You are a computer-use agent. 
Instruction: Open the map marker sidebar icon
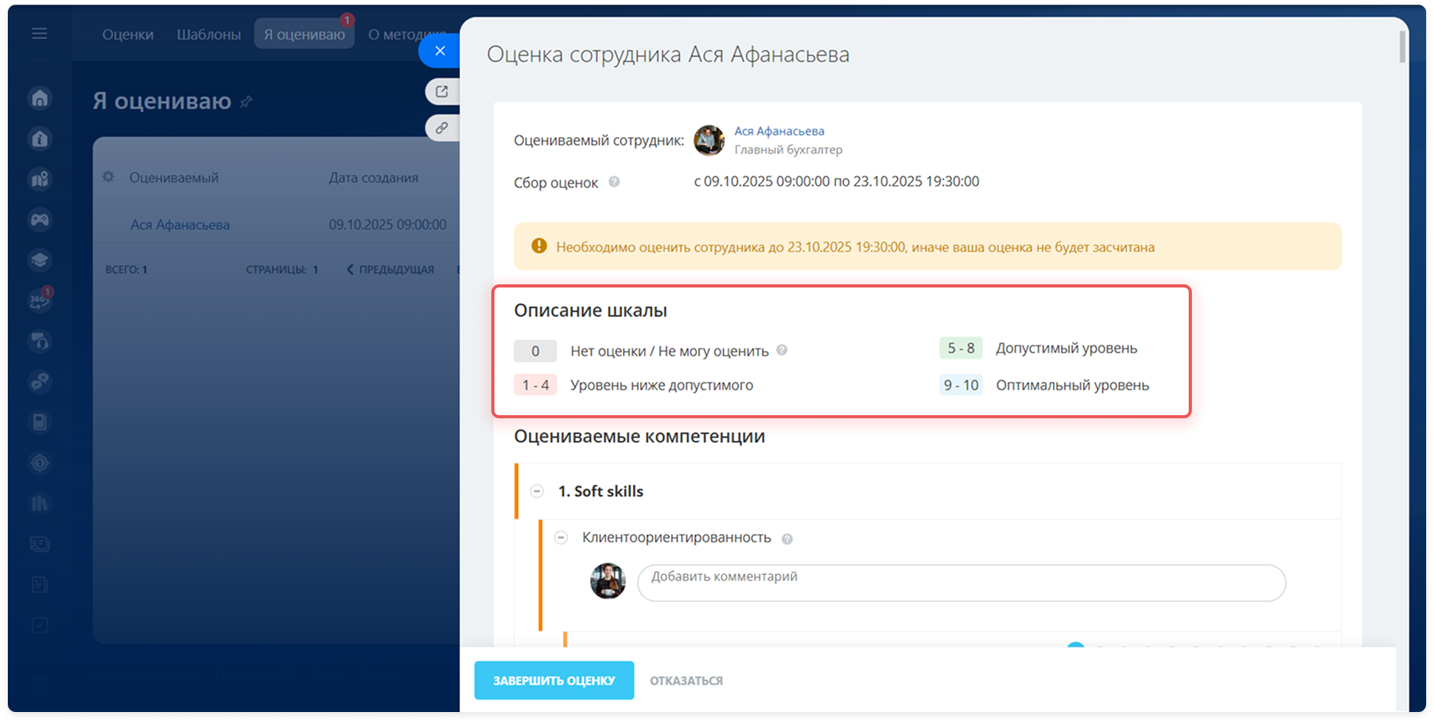40,179
